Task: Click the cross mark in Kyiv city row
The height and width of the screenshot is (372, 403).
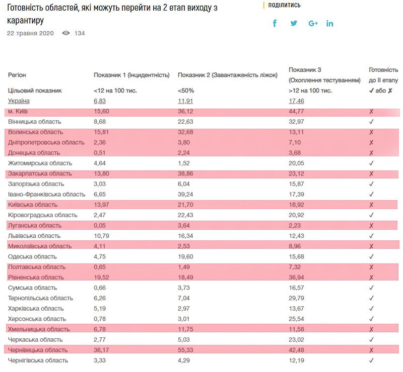Action: coord(371,111)
